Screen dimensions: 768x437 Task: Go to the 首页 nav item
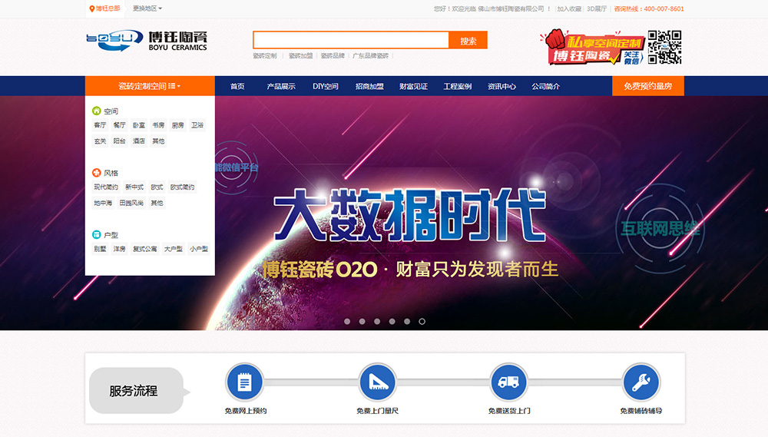click(x=237, y=86)
